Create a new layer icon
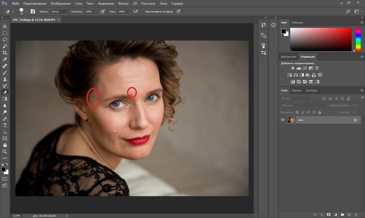The height and width of the screenshot is (218, 365). [x=349, y=215]
